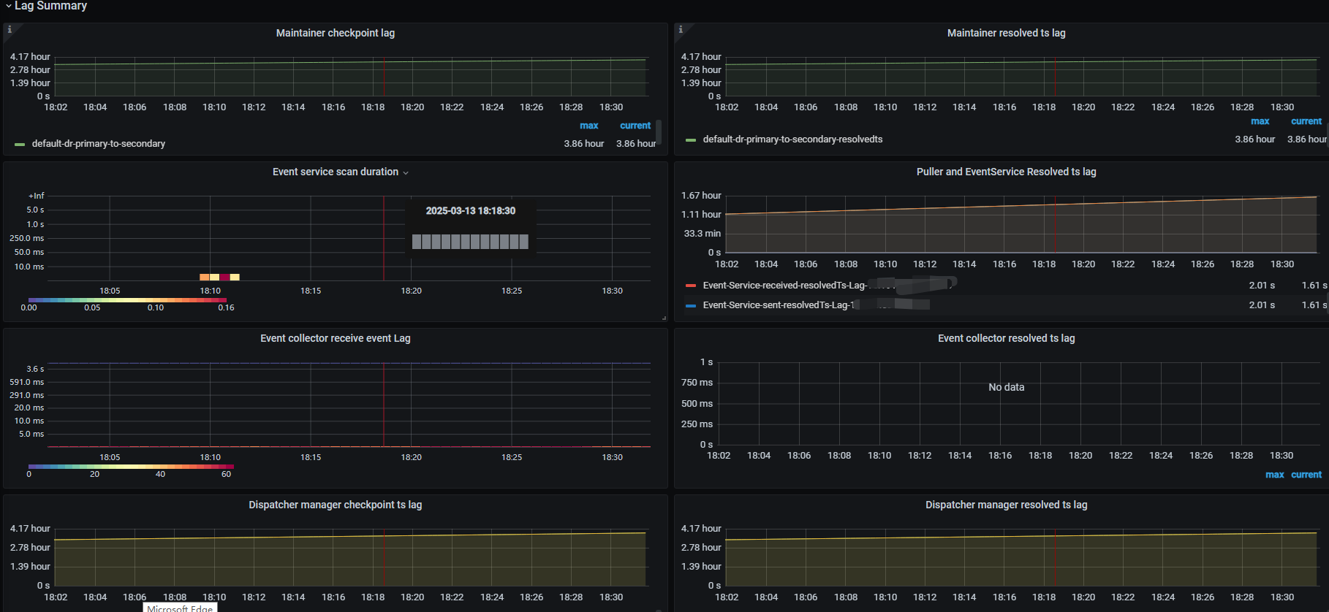The height and width of the screenshot is (612, 1329).
Task: Sort Event collector resolved ts legend by current
Action: 1306,475
